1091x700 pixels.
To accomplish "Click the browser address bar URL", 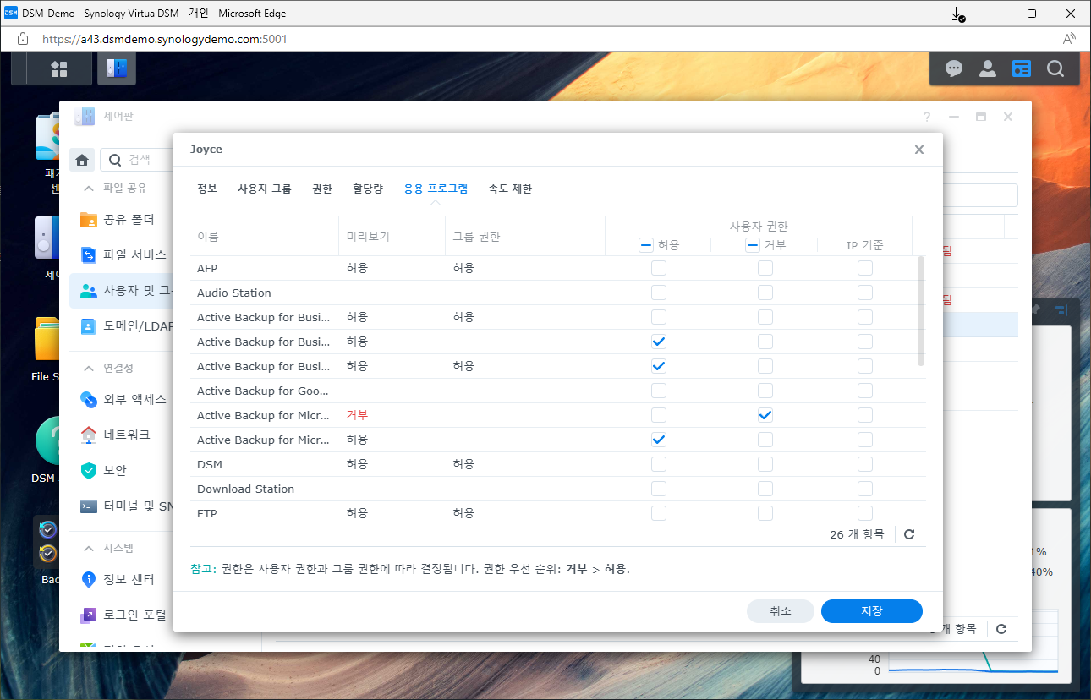I will [165, 39].
